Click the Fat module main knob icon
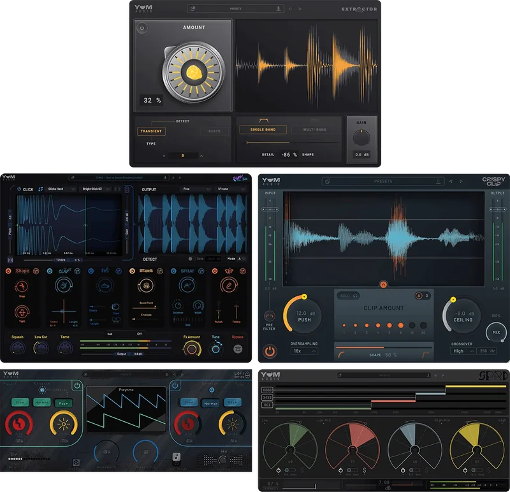 click(x=146, y=286)
